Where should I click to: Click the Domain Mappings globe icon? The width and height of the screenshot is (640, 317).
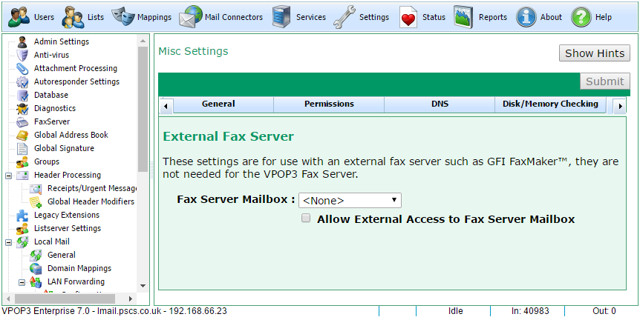(x=36, y=269)
